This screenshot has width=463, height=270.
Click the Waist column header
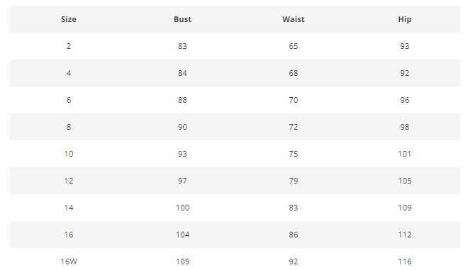294,19
